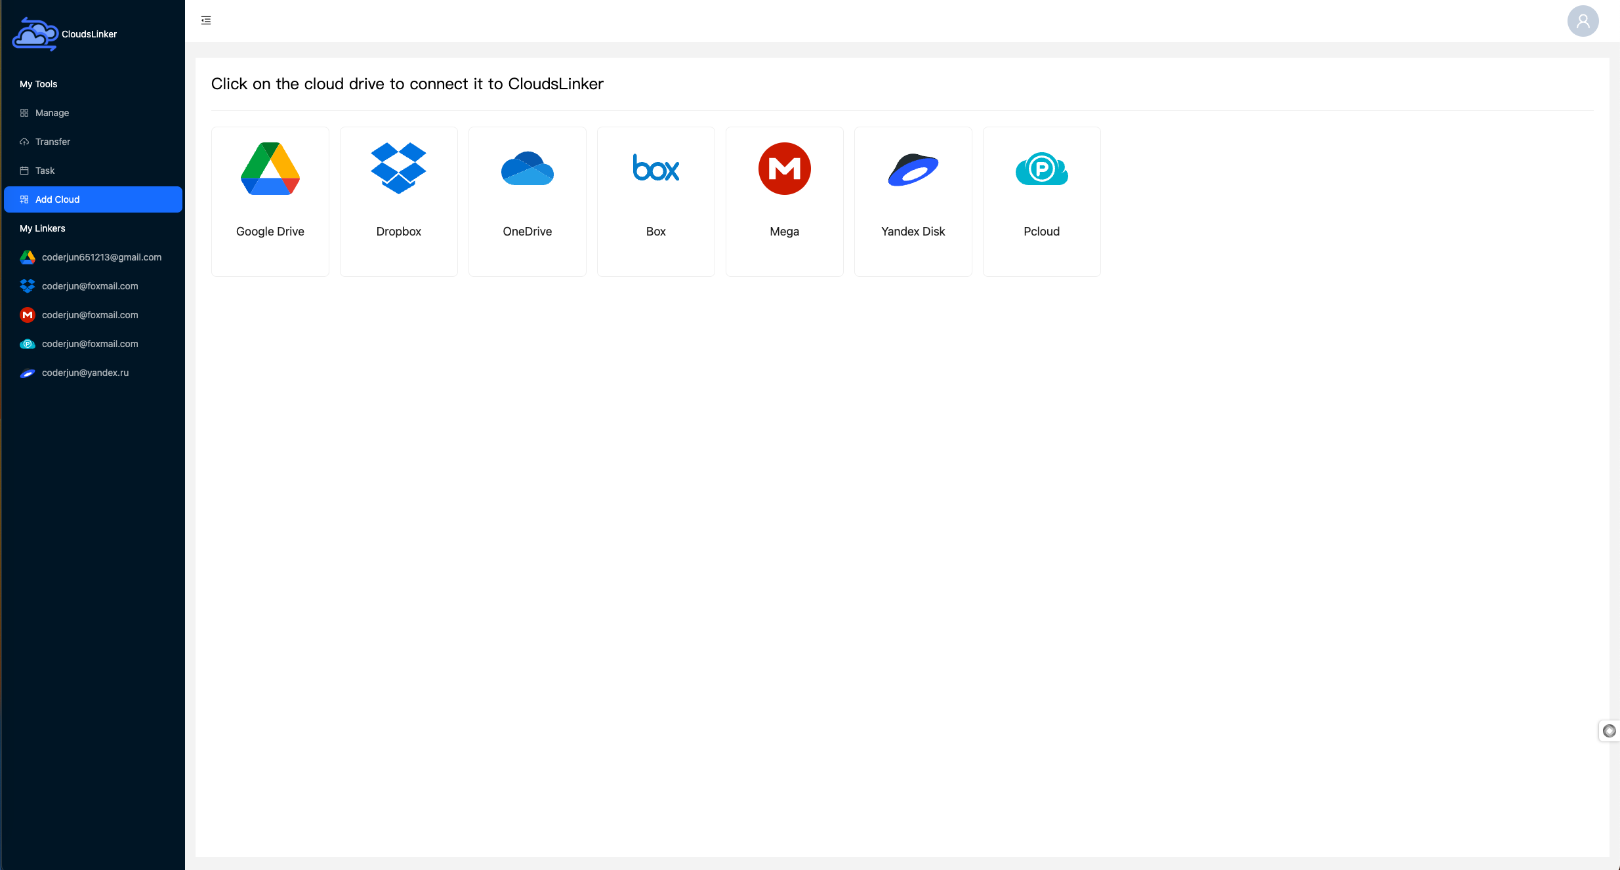Click Pcloud icon beside coderjun@foxmail.com linker
Viewport: 1620px width, 870px height.
click(28, 344)
